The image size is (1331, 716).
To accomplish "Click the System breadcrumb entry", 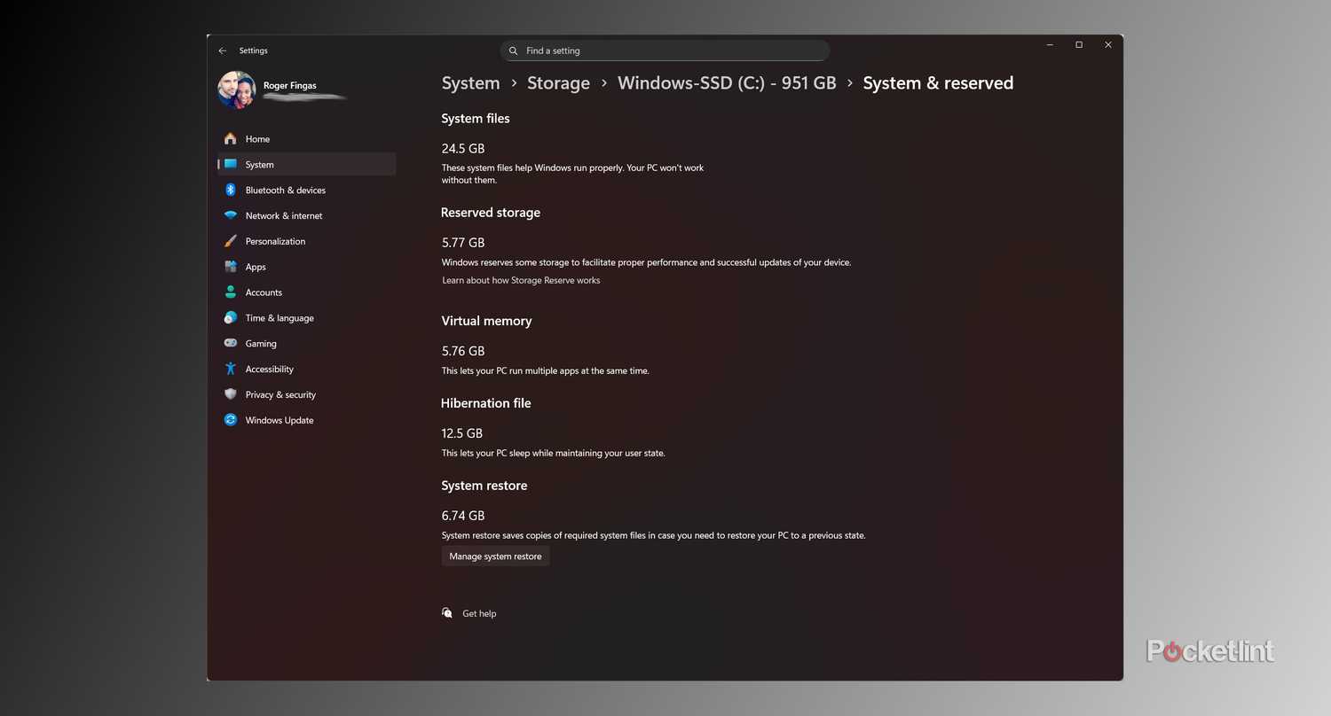I will (x=470, y=82).
